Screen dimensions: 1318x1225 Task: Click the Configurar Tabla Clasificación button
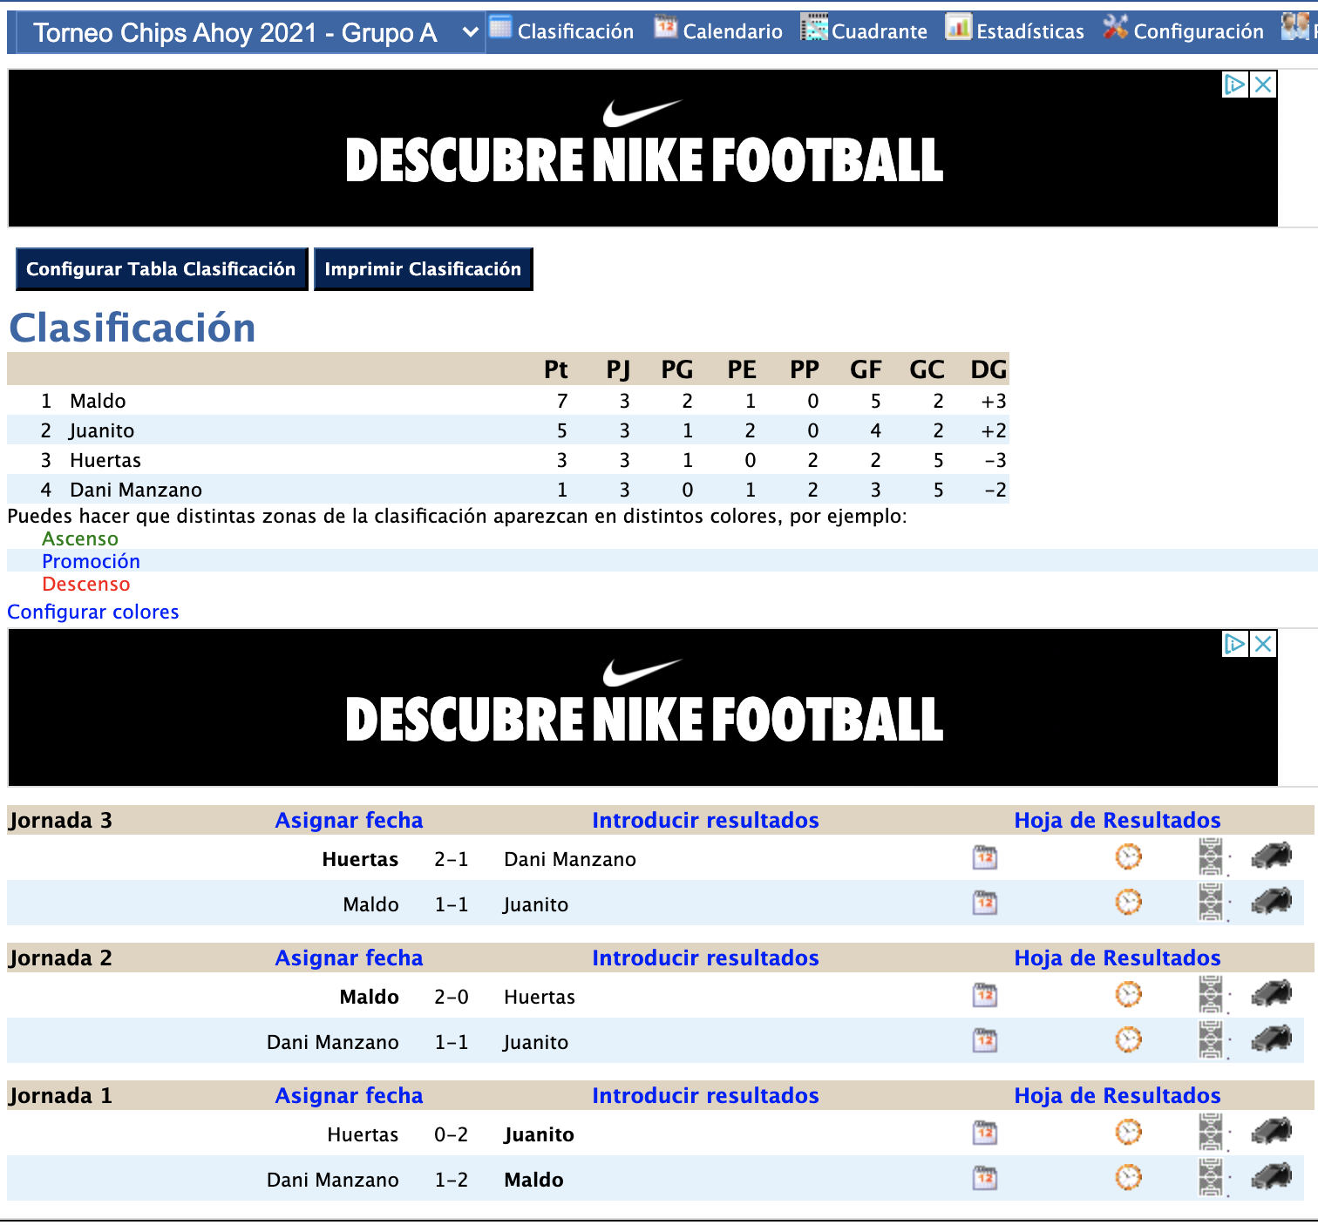(x=161, y=269)
